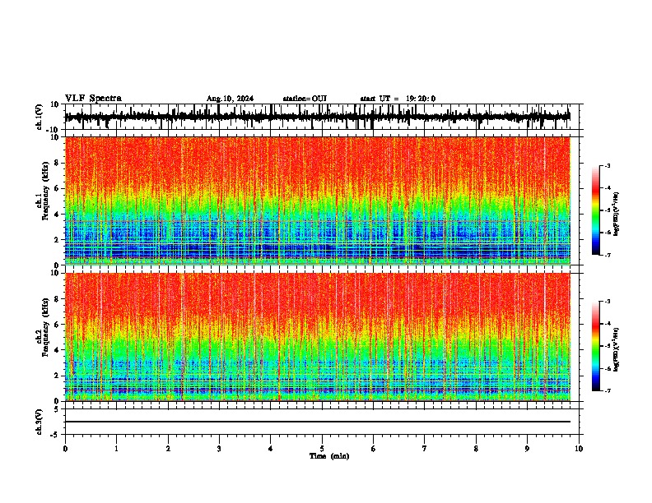Click inside the ch.2 frequency spectrogram

pos(318,337)
